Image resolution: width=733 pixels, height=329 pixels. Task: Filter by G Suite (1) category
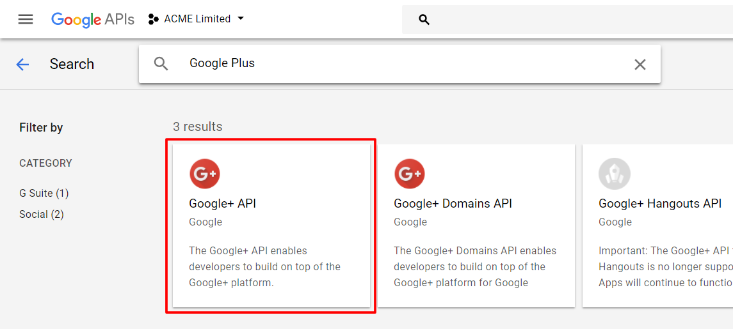44,193
